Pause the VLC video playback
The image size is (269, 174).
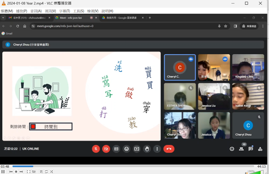coord(3,172)
